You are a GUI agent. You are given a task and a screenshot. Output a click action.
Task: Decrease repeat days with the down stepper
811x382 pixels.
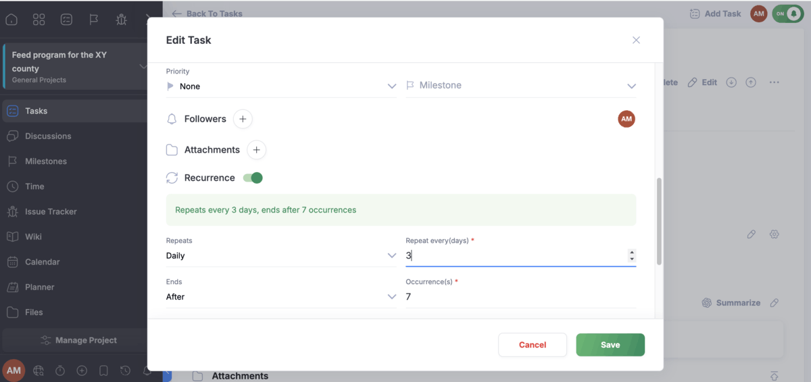[x=632, y=259]
